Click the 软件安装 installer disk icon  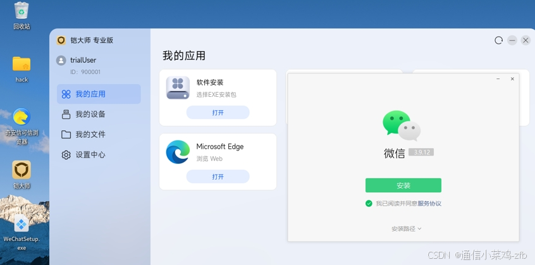click(x=178, y=88)
